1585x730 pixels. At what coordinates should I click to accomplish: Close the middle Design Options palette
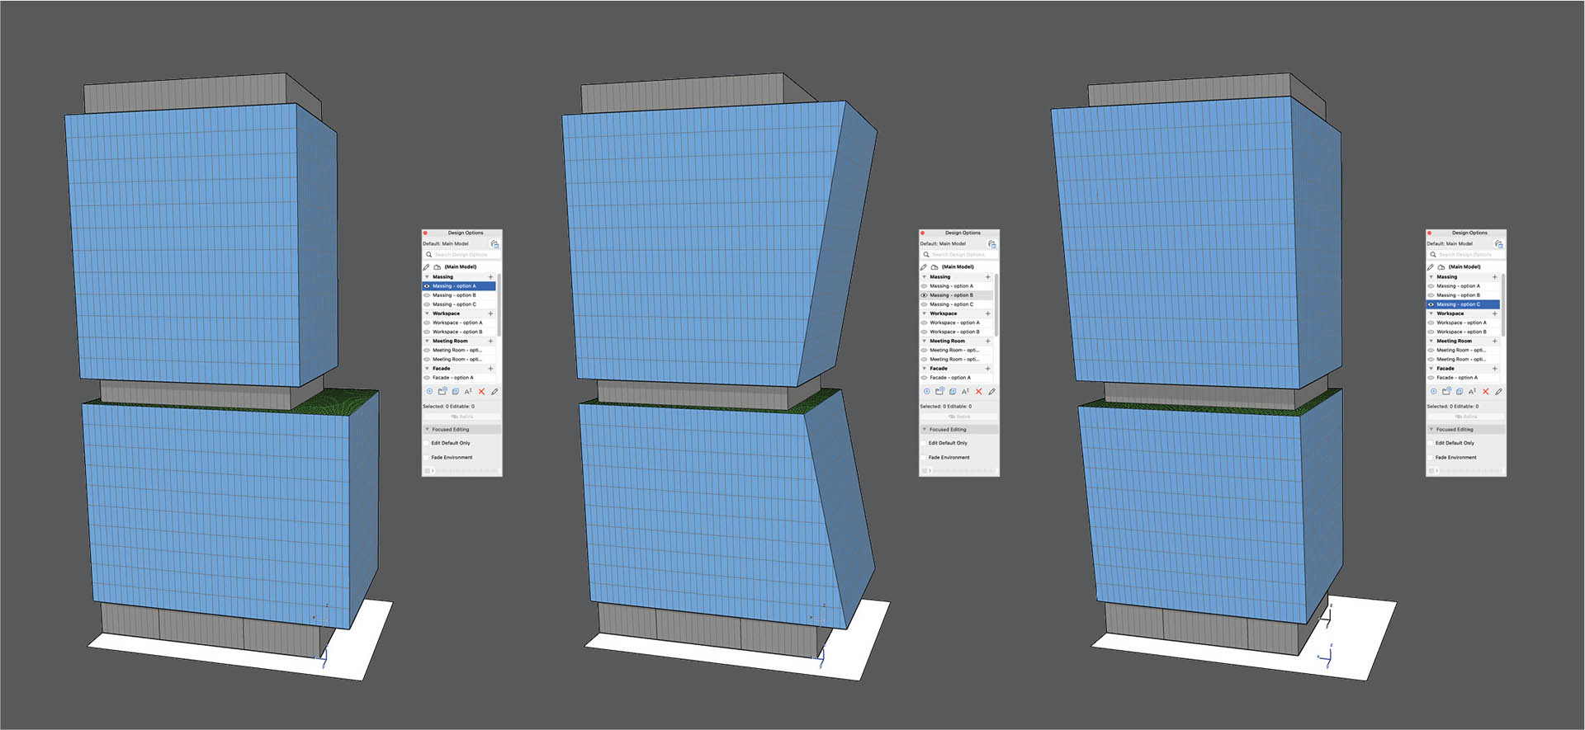pyautogui.click(x=921, y=233)
